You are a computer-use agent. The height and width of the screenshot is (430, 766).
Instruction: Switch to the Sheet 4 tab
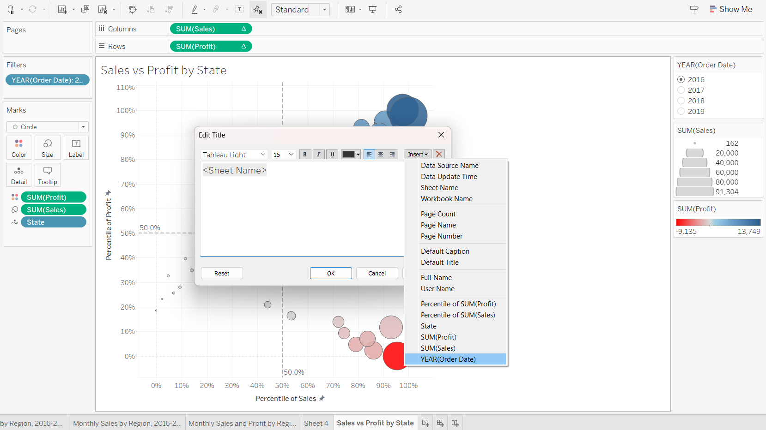316,423
